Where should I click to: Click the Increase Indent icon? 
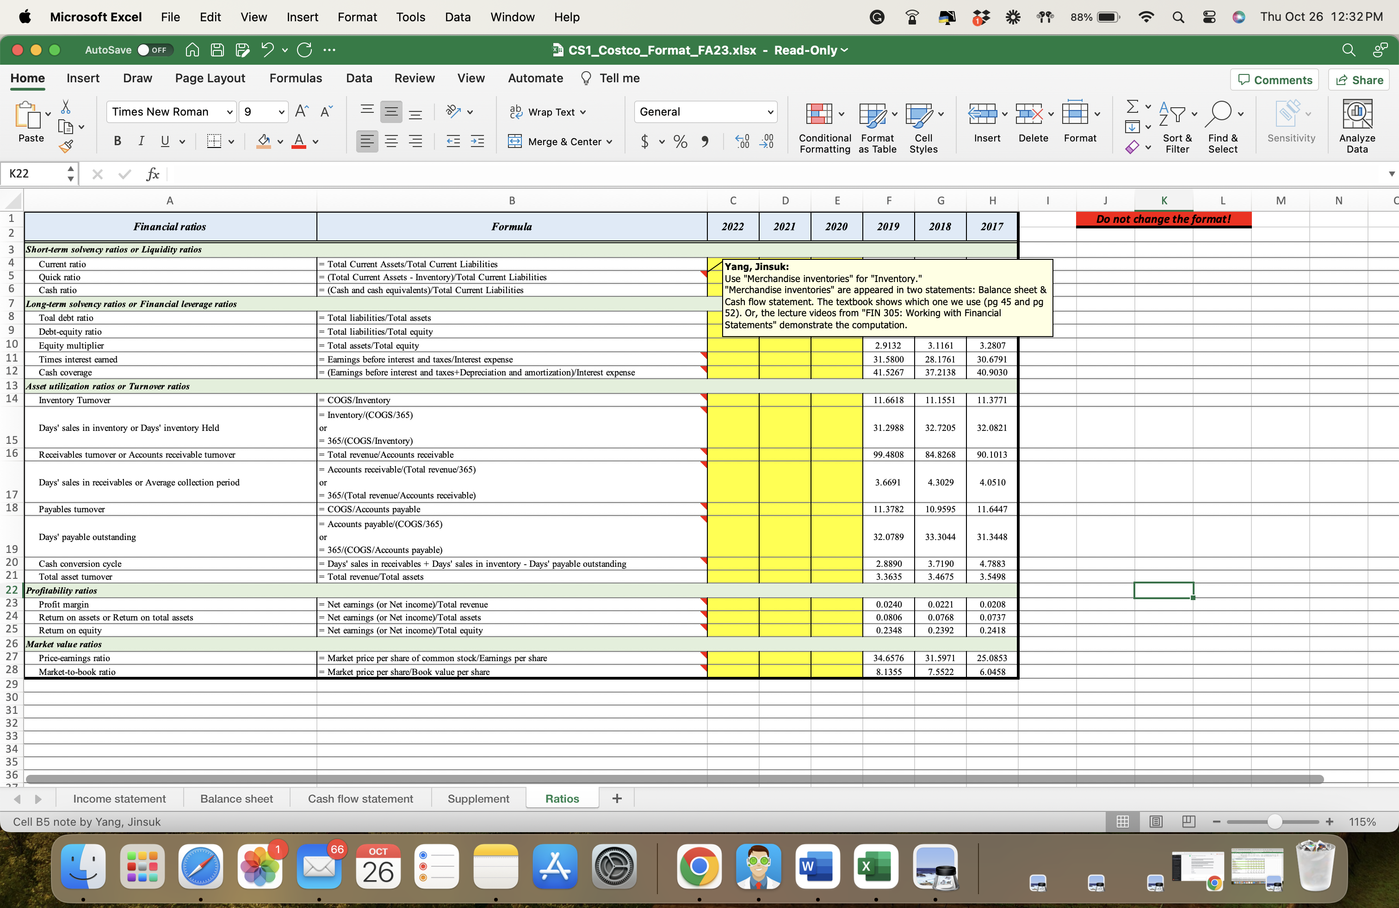pyautogui.click(x=477, y=141)
